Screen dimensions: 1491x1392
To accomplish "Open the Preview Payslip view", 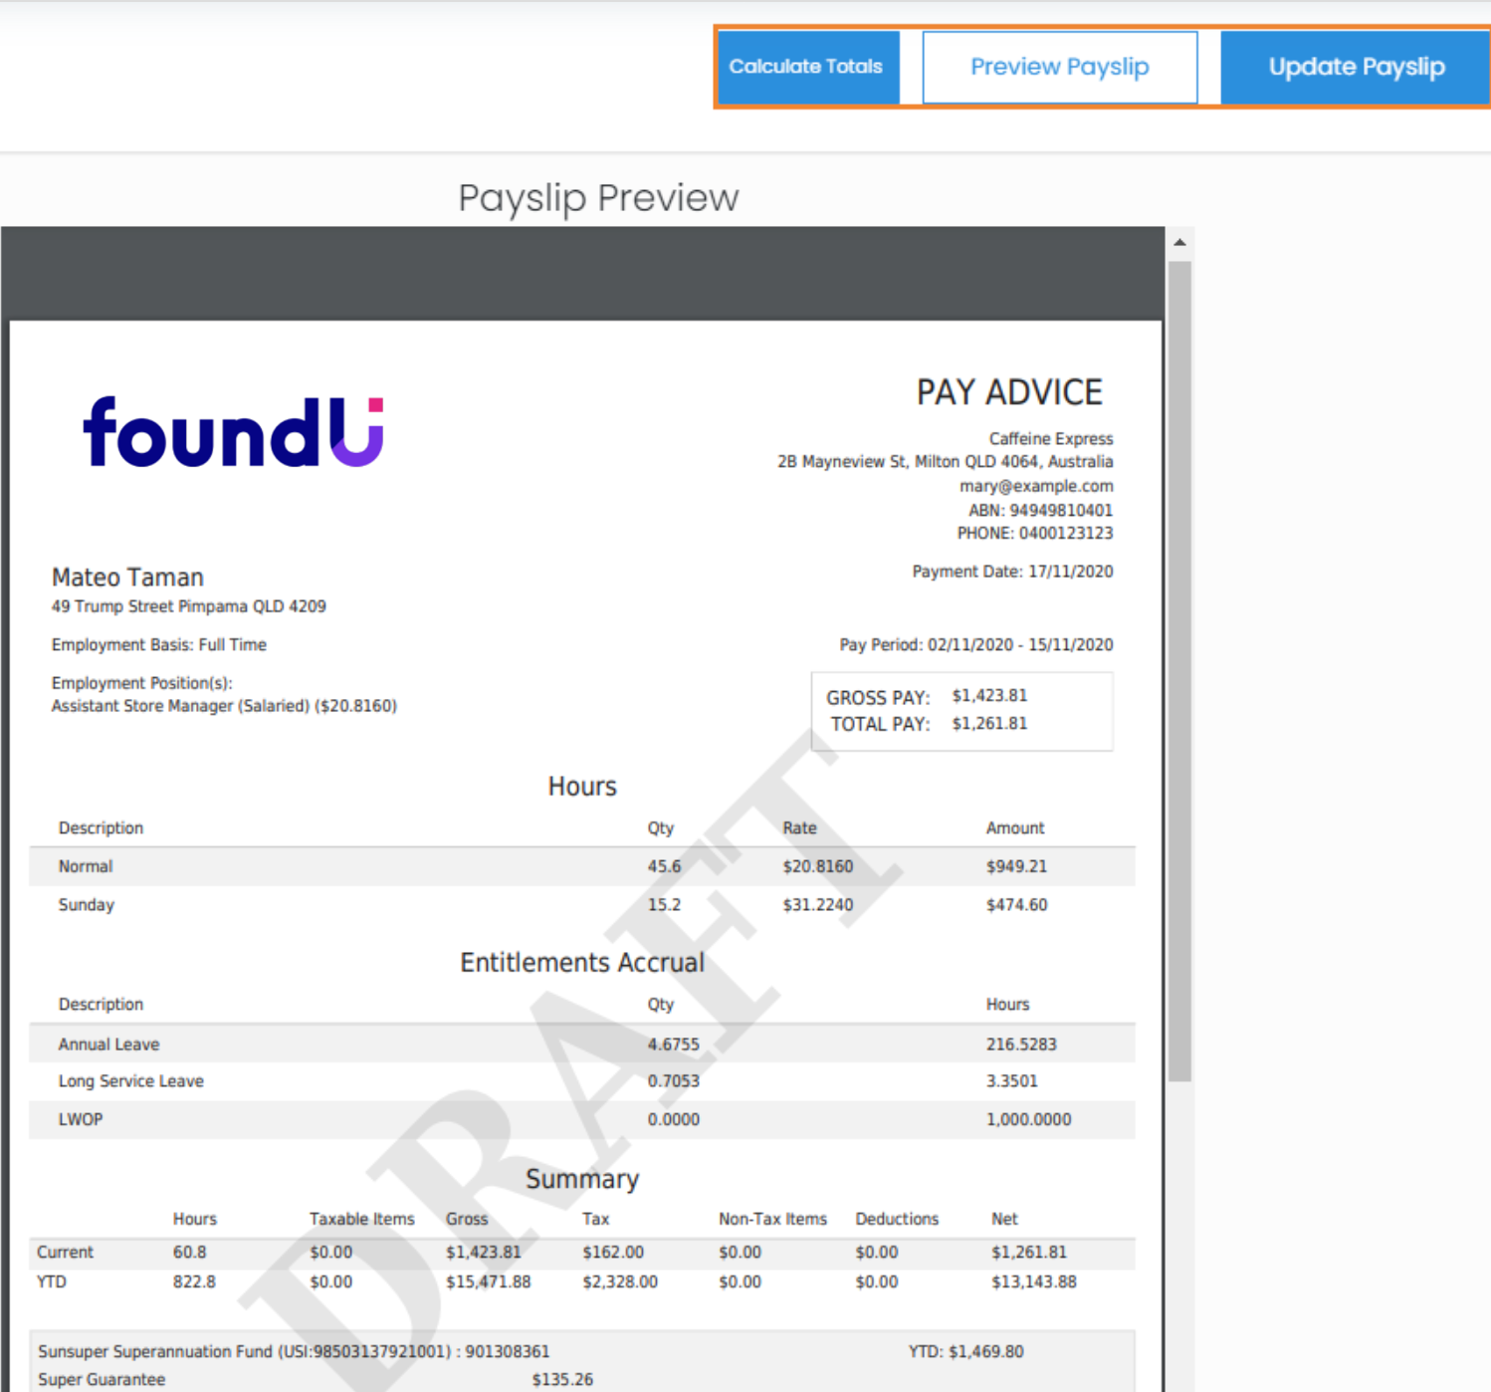I will point(1059,67).
